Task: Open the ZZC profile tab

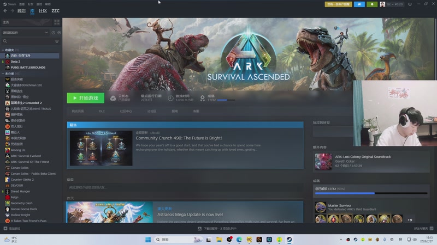Action: (56, 11)
